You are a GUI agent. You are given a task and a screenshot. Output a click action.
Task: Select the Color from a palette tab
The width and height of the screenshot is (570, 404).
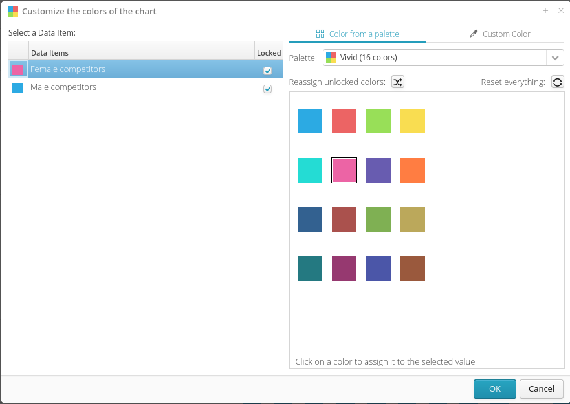click(357, 34)
